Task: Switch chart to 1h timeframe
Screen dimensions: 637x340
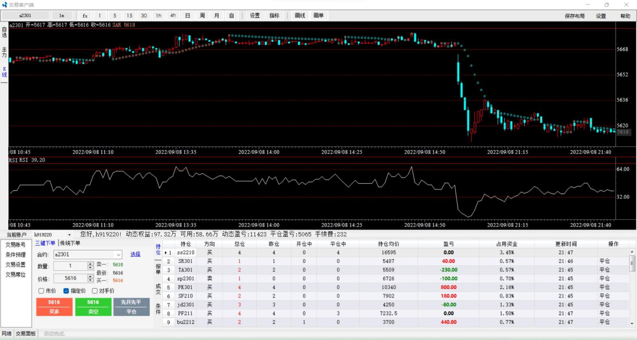Action: click(x=158, y=16)
